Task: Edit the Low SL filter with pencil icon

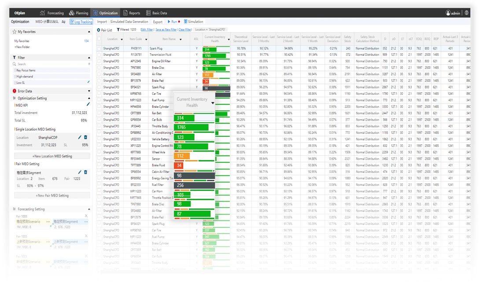Action: tap(88, 82)
